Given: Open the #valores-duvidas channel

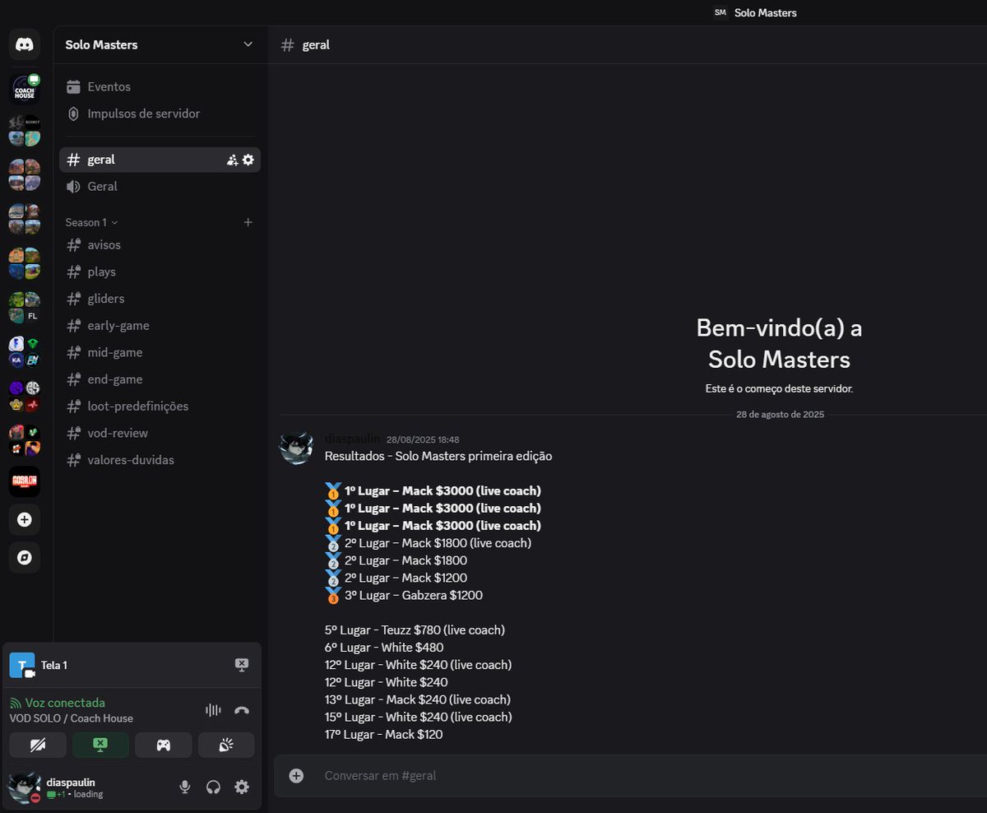Looking at the screenshot, I should [x=160, y=460].
